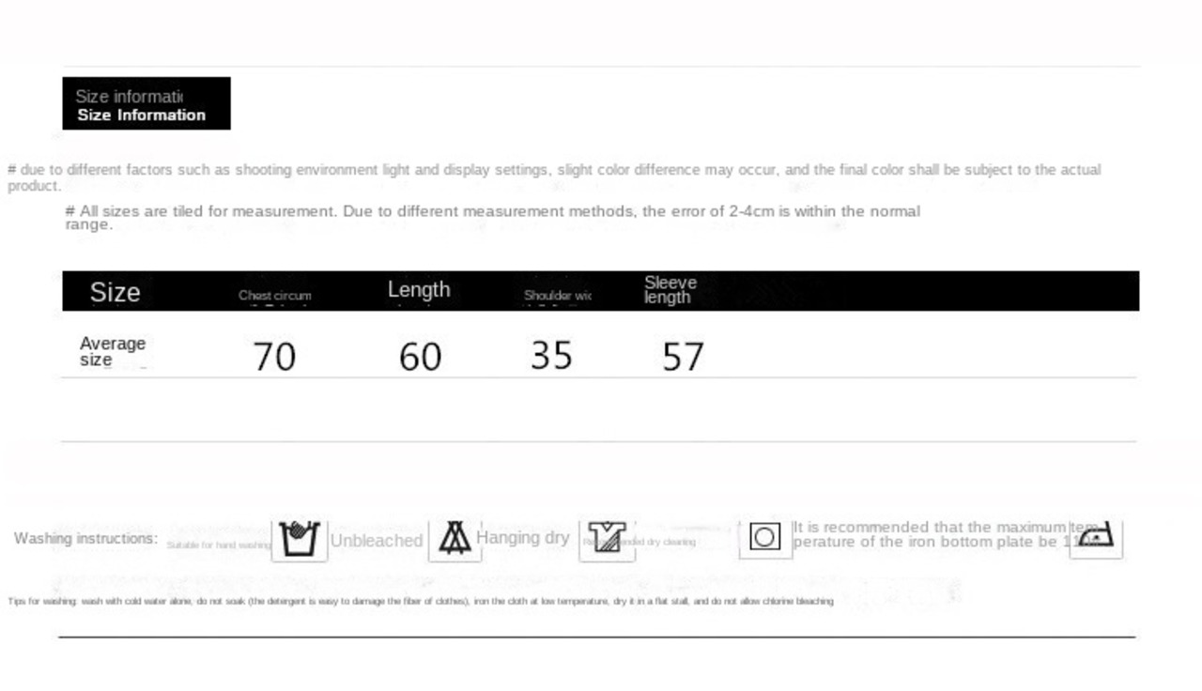Select the Average size row label
The image size is (1202, 691).
(x=112, y=351)
